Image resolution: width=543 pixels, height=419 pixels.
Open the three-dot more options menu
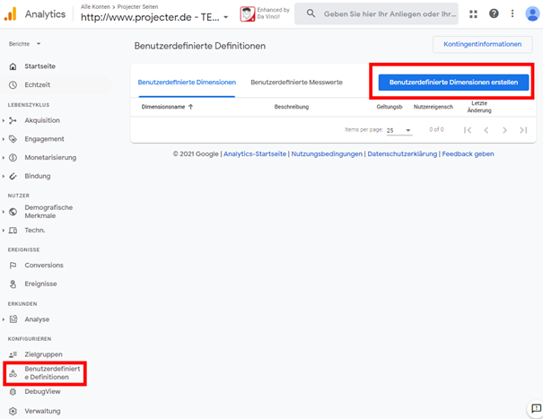point(512,13)
